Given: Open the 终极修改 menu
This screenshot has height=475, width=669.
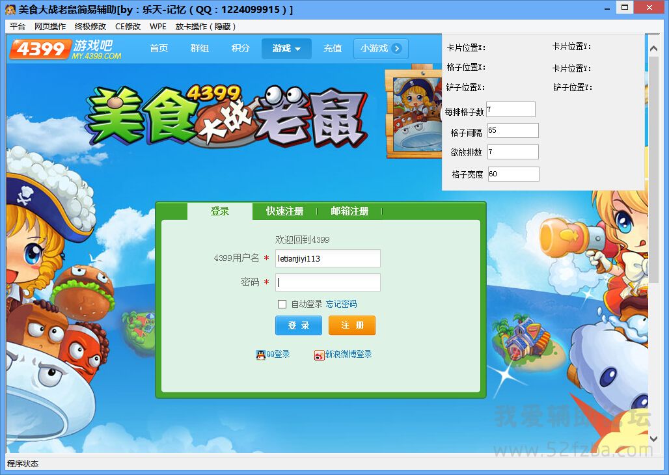Looking at the screenshot, I should [90, 27].
